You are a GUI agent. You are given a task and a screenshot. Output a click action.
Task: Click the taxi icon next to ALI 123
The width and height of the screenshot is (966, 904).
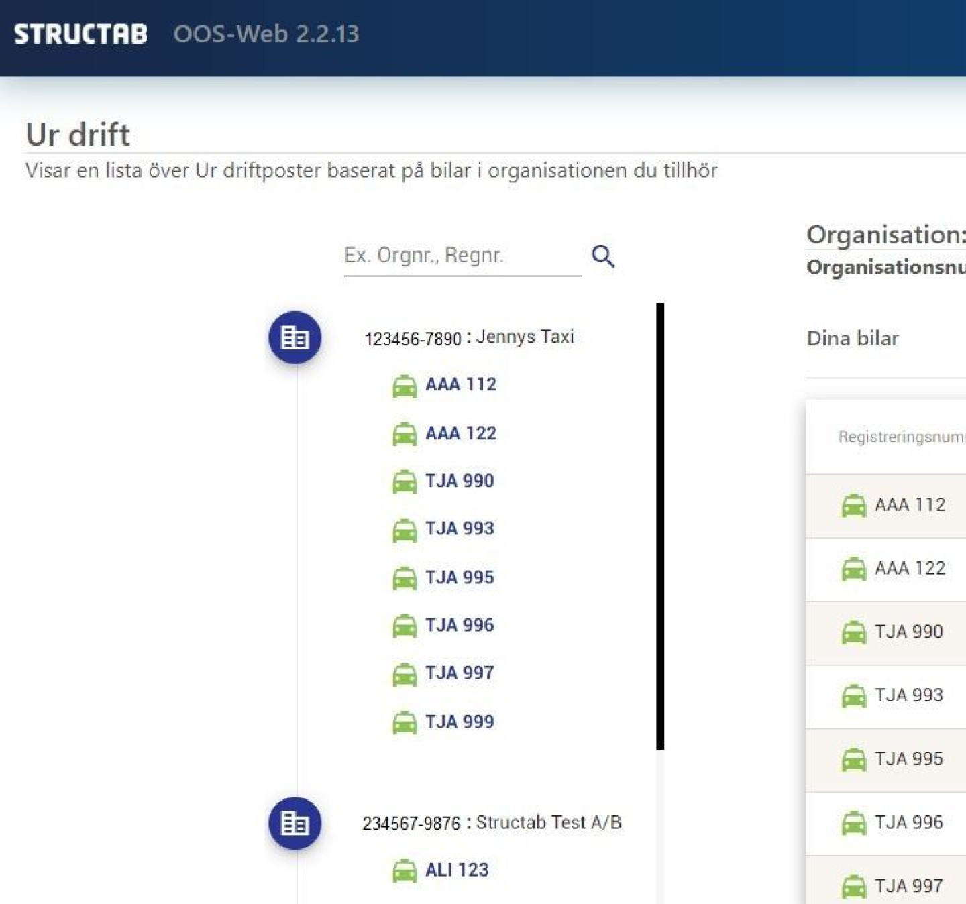click(404, 870)
